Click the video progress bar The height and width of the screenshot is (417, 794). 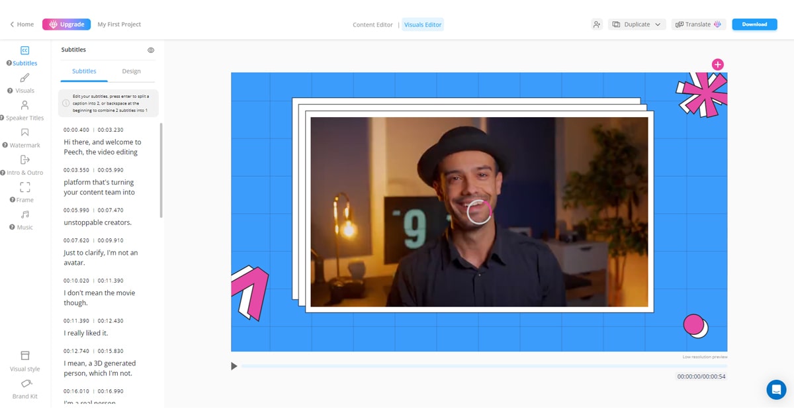coord(483,366)
